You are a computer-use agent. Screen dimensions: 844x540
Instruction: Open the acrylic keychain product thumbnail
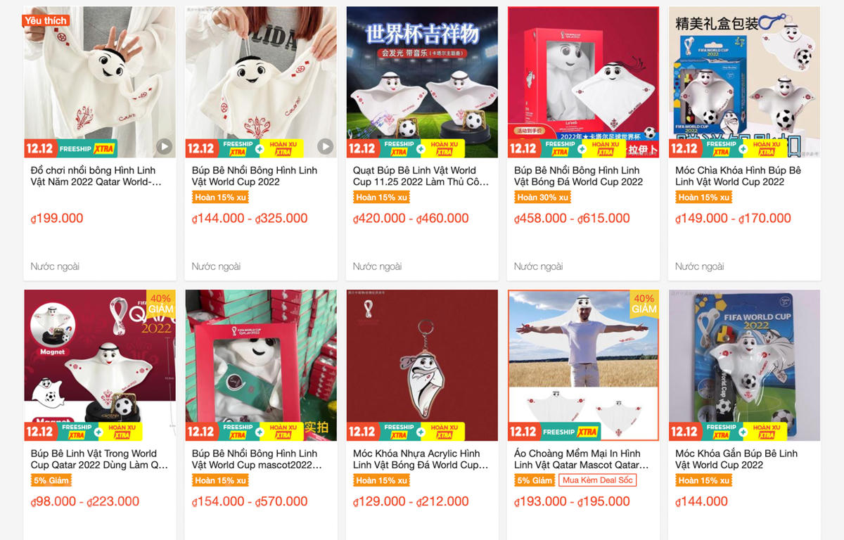click(422, 366)
